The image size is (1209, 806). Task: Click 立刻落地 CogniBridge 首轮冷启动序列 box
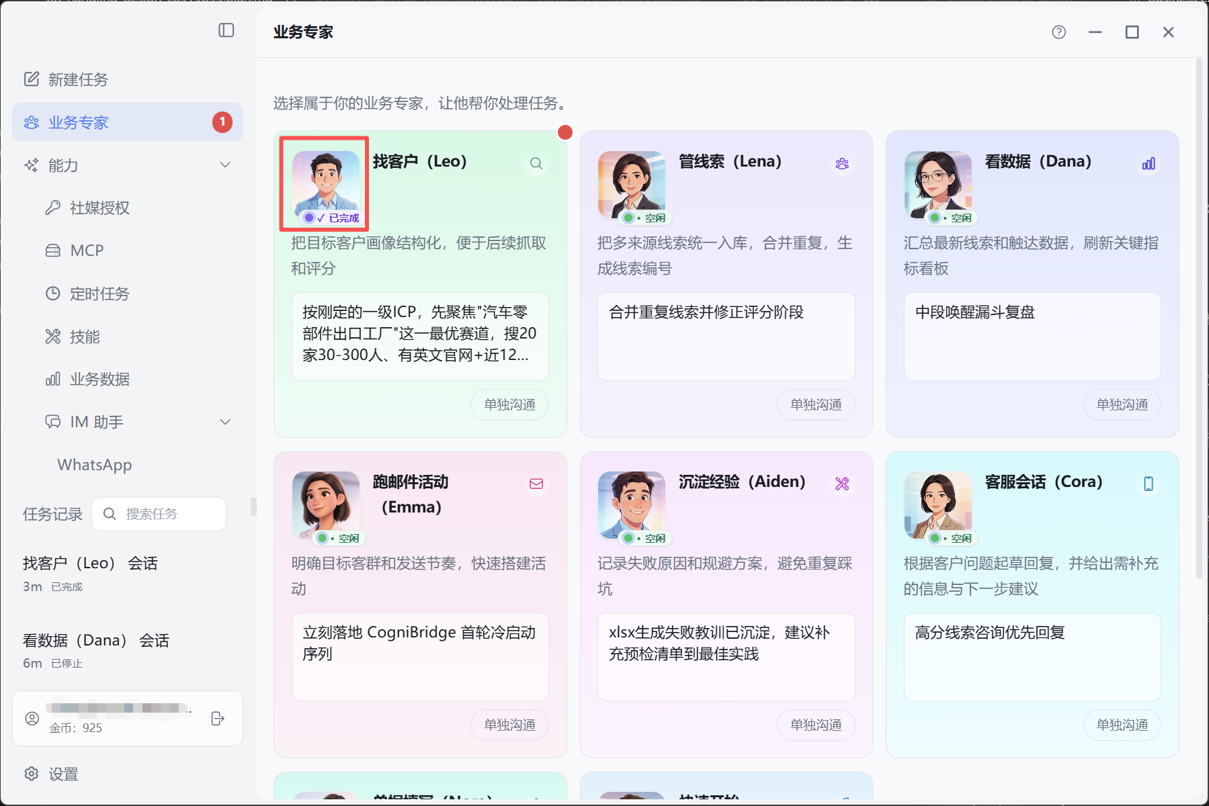tap(420, 657)
